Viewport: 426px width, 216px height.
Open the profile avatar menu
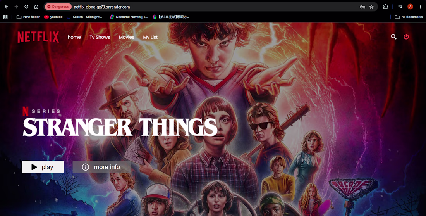click(410, 7)
